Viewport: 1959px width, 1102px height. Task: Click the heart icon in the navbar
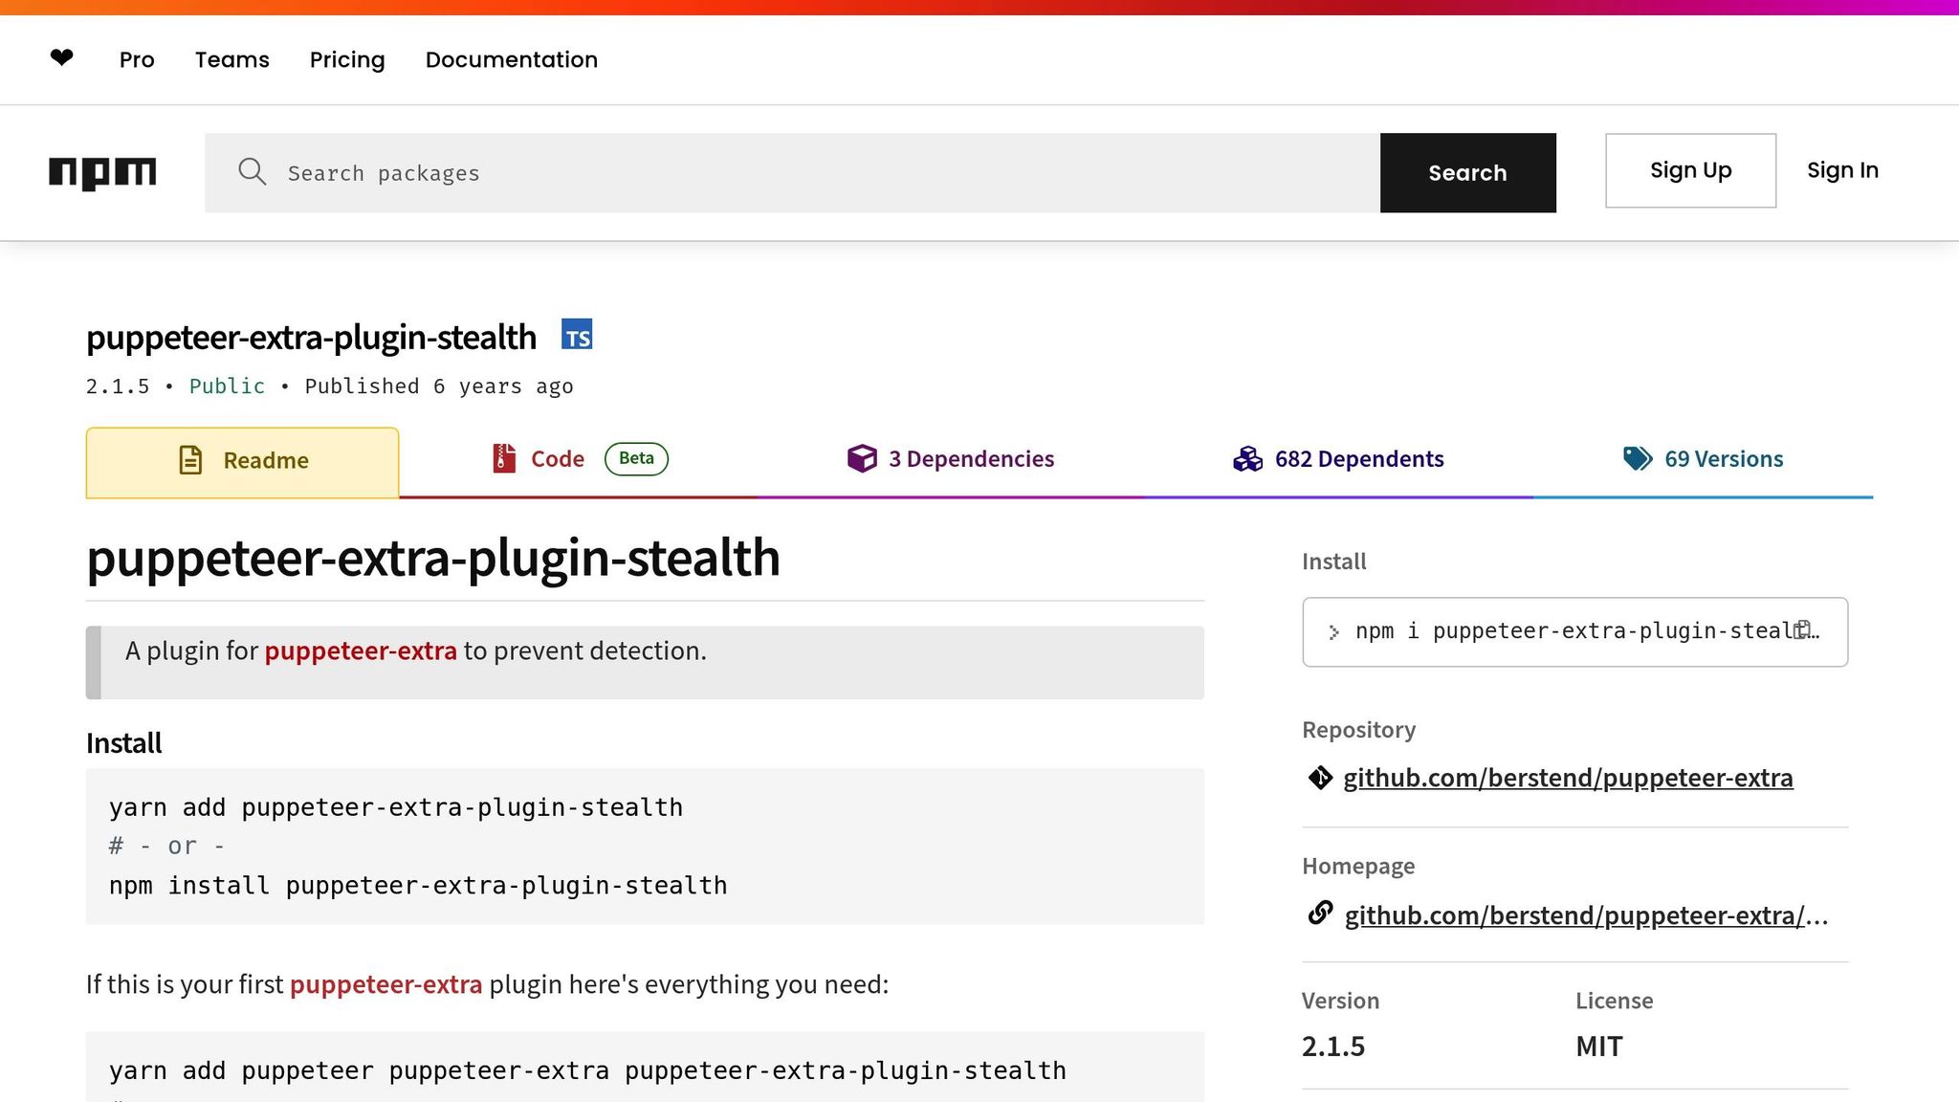coord(60,57)
